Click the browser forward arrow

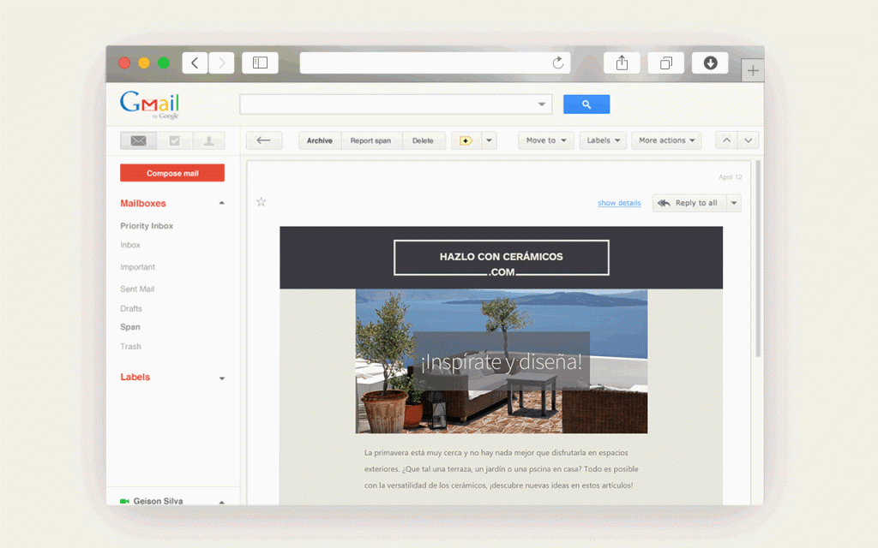pos(222,63)
